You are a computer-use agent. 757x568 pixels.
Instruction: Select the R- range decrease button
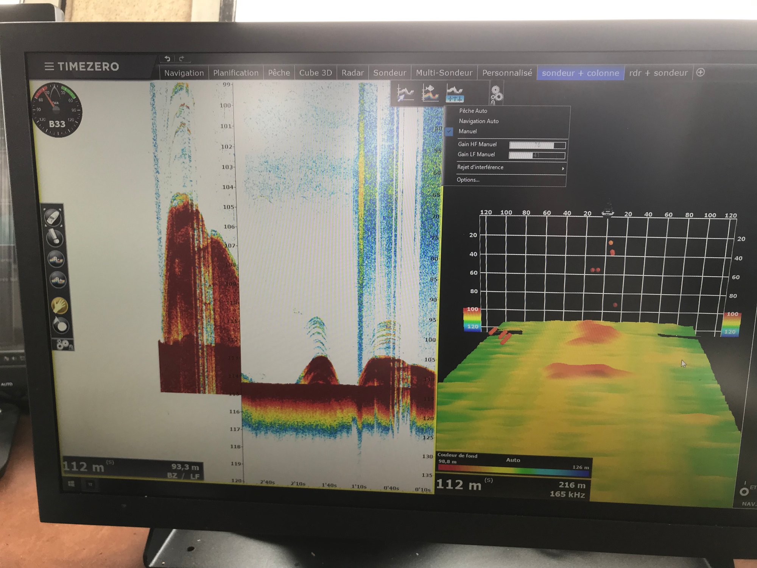point(56,259)
